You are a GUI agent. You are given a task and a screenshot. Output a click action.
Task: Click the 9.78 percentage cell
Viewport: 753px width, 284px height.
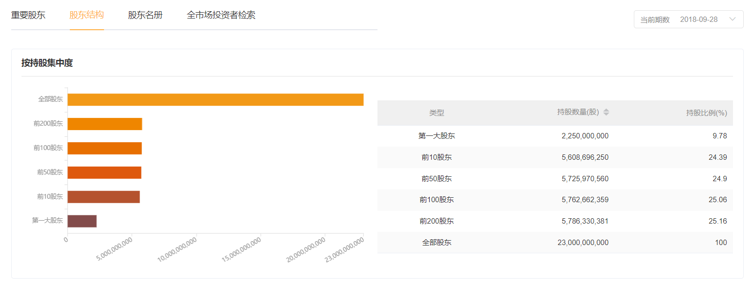[x=720, y=136]
